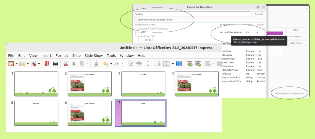The width and height of the screenshot is (315, 139).
Task: Select slide 2 Tuin-nieuws thumbnail
Action: [90, 84]
